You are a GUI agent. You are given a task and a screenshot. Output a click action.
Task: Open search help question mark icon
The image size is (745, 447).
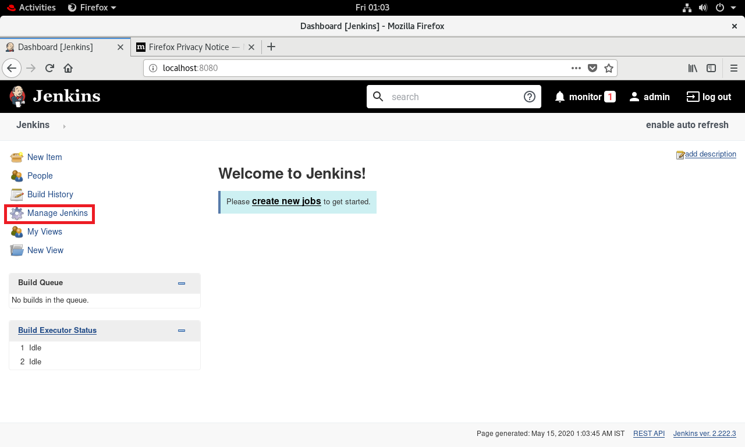[x=530, y=97]
